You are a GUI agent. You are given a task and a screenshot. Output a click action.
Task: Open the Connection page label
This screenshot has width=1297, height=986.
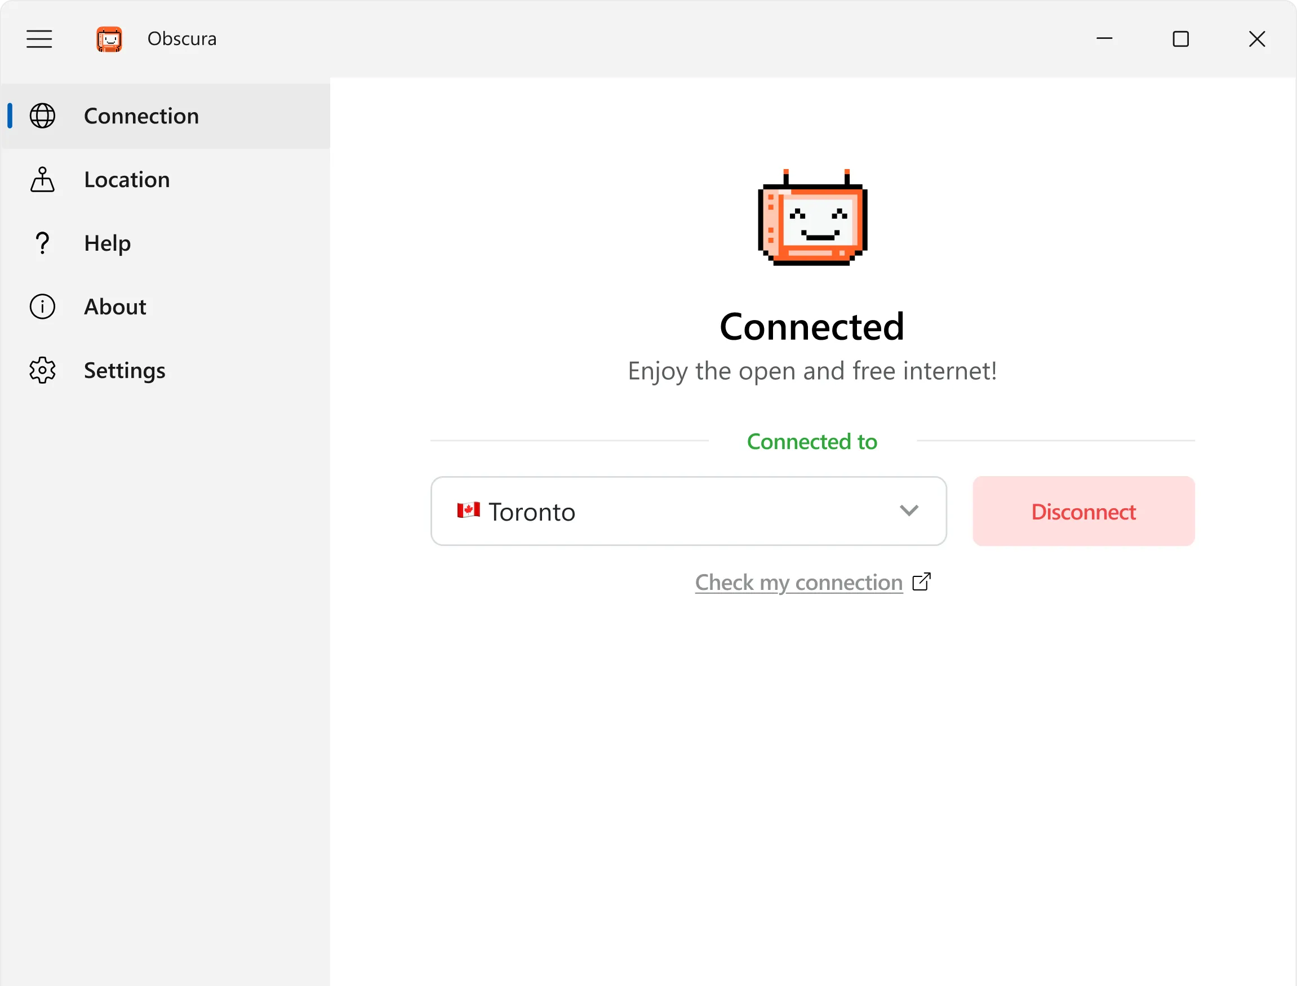pos(141,116)
